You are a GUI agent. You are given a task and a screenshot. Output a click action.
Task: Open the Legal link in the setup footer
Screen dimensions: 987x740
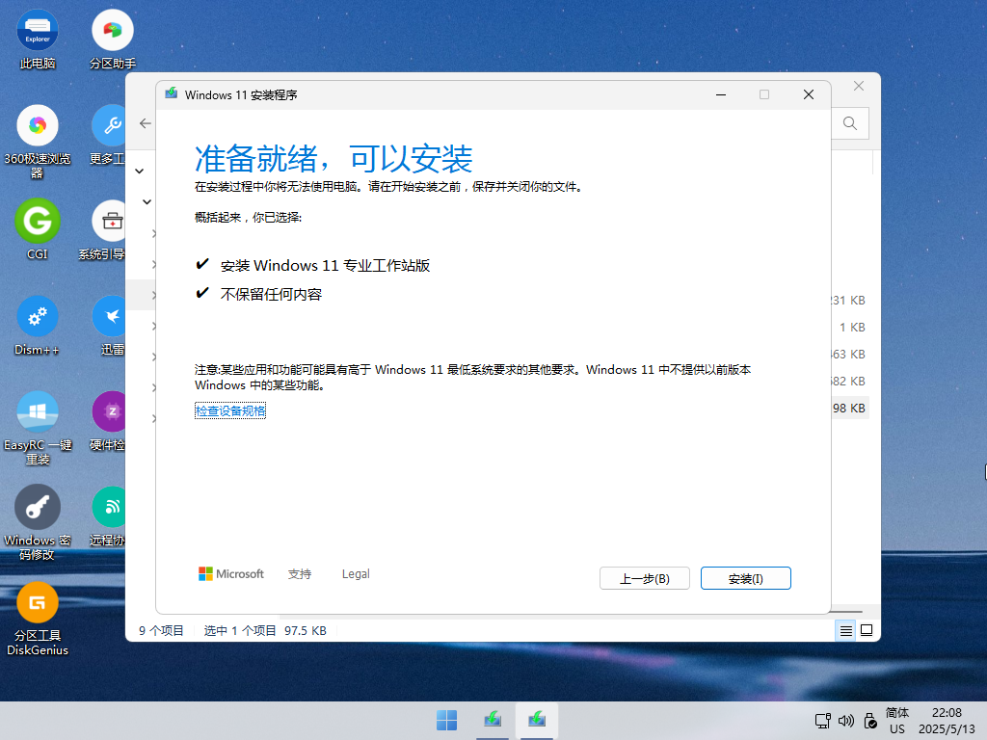click(356, 574)
